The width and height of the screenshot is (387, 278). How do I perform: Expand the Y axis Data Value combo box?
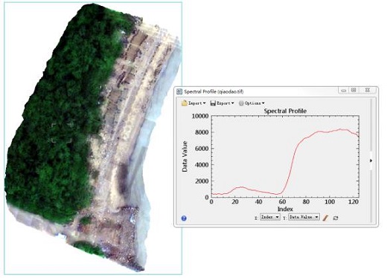pyautogui.click(x=304, y=217)
